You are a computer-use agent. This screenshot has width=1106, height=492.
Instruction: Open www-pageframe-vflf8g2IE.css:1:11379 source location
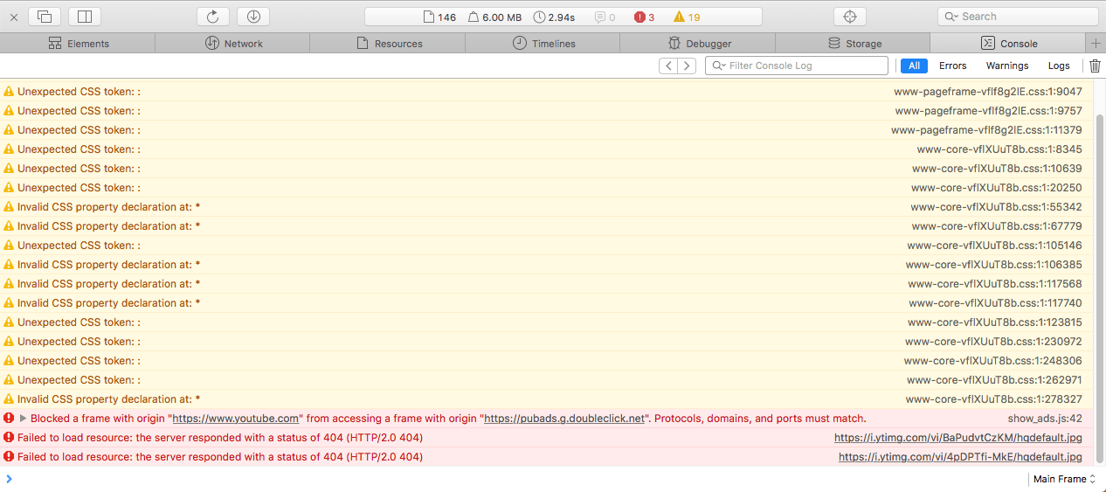point(986,130)
